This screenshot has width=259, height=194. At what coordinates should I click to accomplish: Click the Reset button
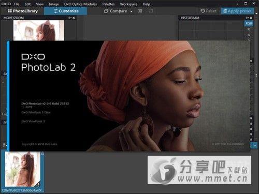[208, 11]
